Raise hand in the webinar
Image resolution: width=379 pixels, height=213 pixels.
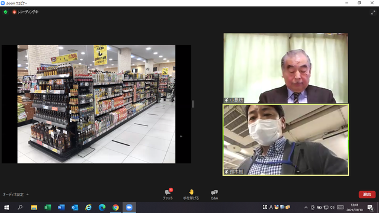coord(191,194)
